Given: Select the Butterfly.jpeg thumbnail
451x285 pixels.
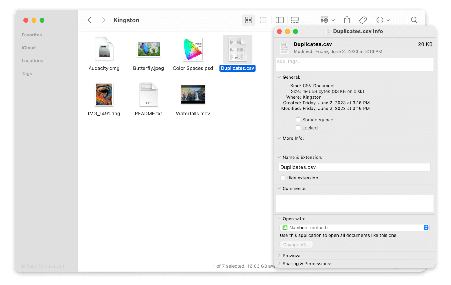Looking at the screenshot, I should (x=149, y=49).
